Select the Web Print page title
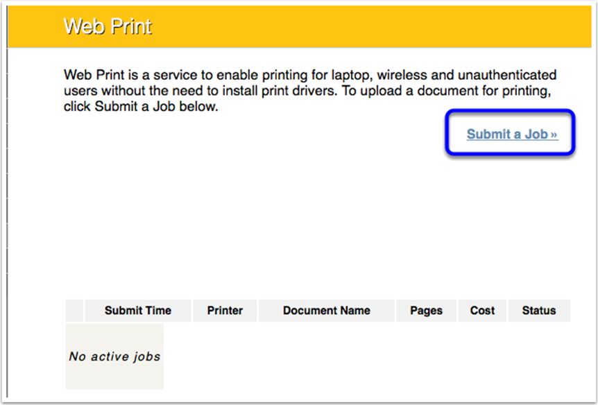The width and height of the screenshot is (598, 405). coord(108,26)
